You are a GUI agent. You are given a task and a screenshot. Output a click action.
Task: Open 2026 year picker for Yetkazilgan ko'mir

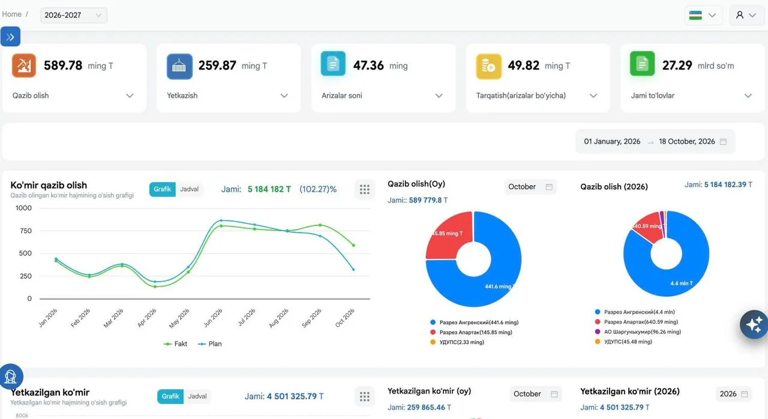tap(734, 394)
